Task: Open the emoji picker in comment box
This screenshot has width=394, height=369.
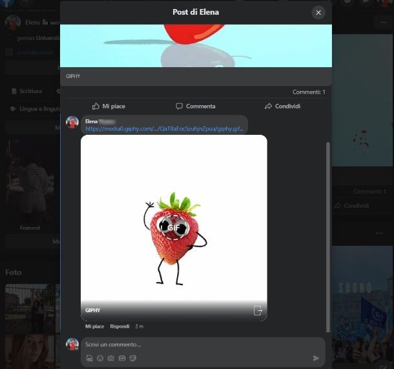Action: (x=100, y=358)
